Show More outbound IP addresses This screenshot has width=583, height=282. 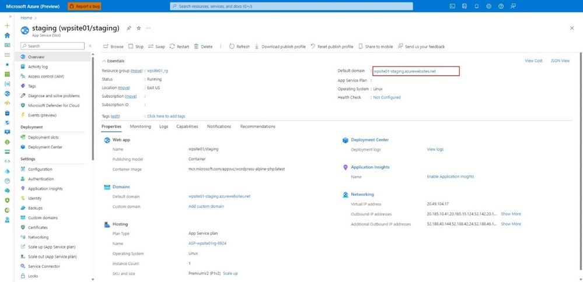511,214
